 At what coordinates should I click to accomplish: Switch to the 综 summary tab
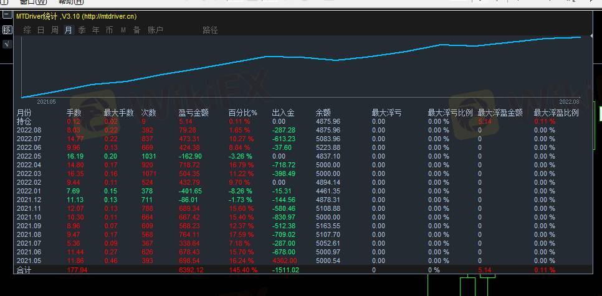pyautogui.click(x=27, y=30)
